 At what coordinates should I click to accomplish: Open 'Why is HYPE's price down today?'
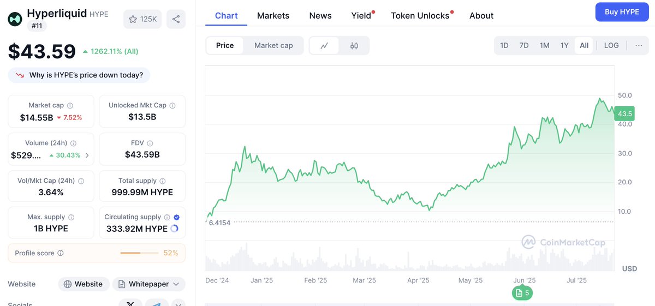(79, 75)
